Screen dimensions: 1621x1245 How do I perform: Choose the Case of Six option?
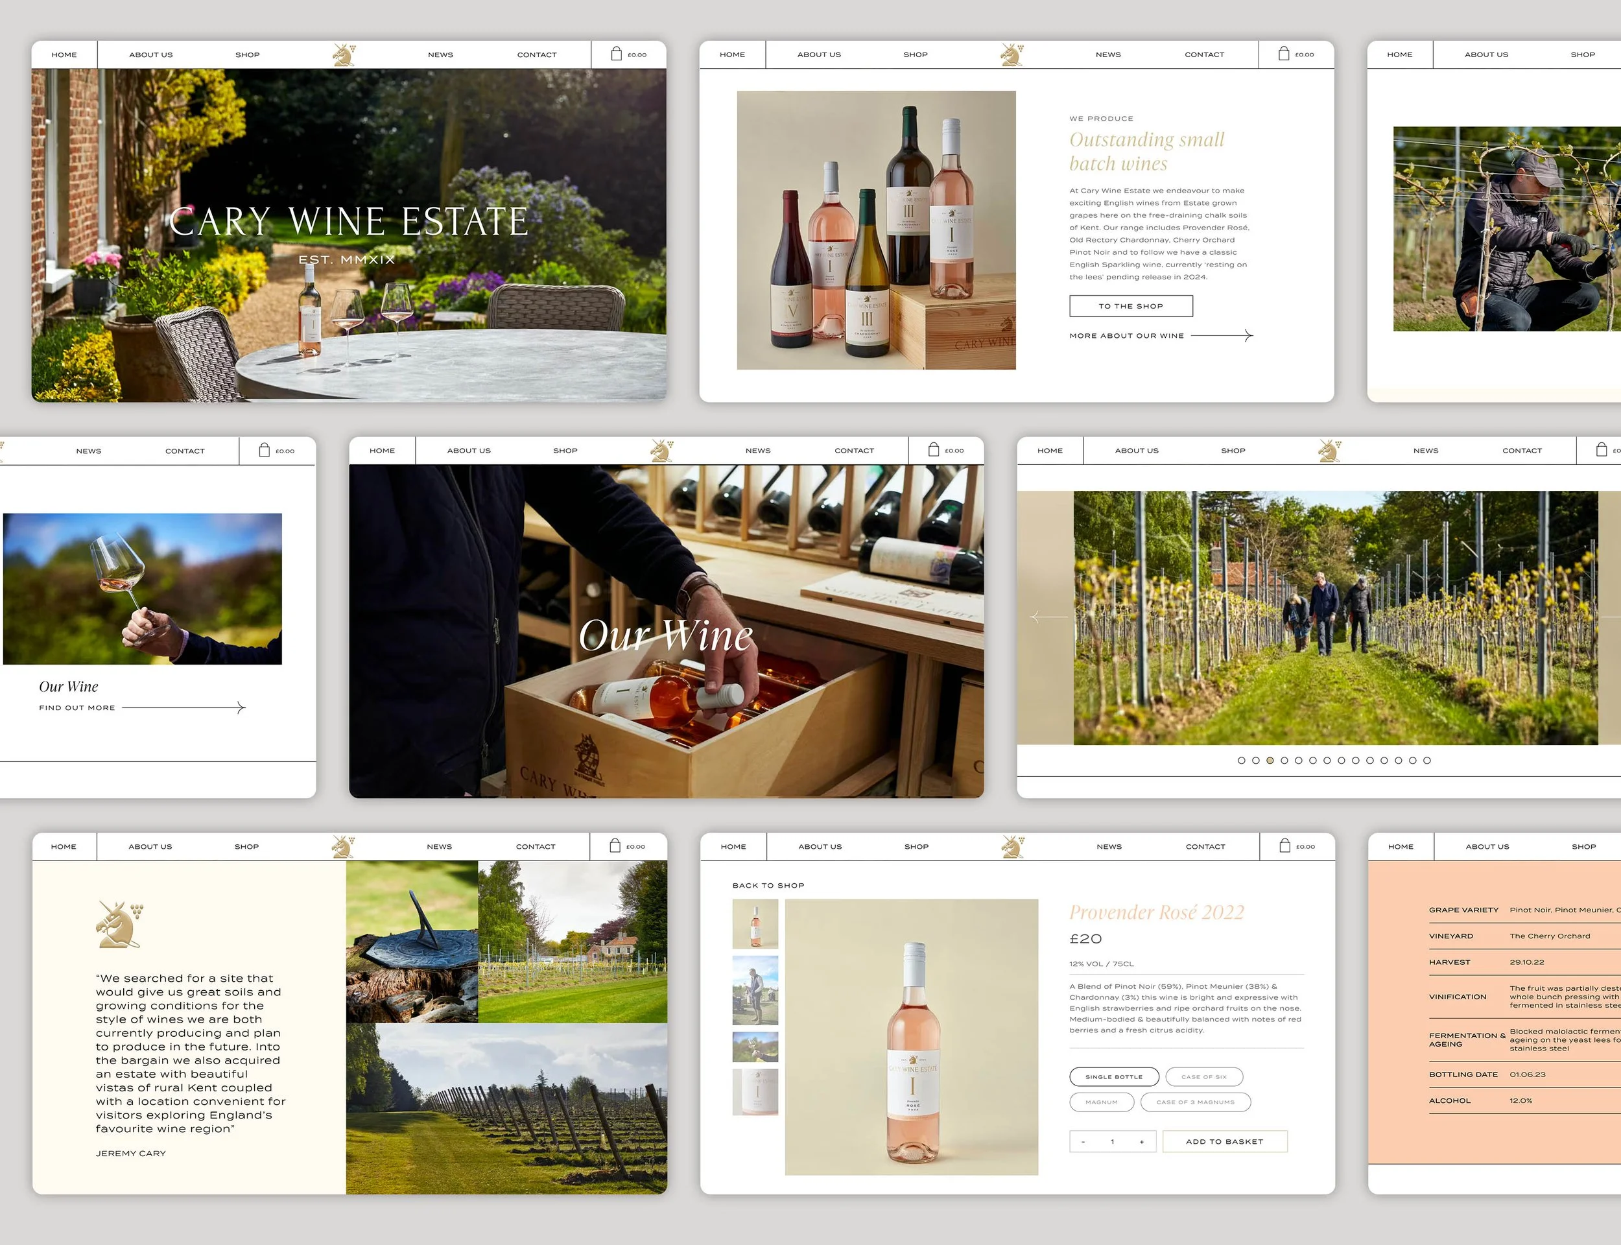click(x=1204, y=1077)
